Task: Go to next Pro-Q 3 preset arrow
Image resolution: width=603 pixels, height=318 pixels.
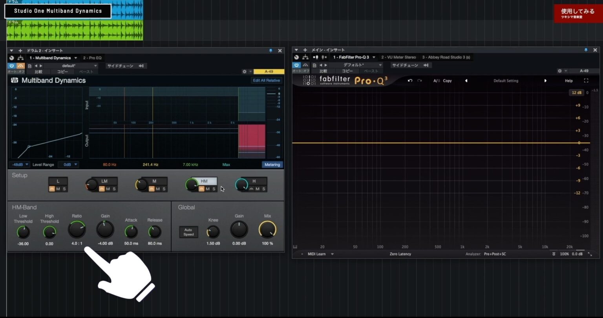Action: (x=545, y=81)
